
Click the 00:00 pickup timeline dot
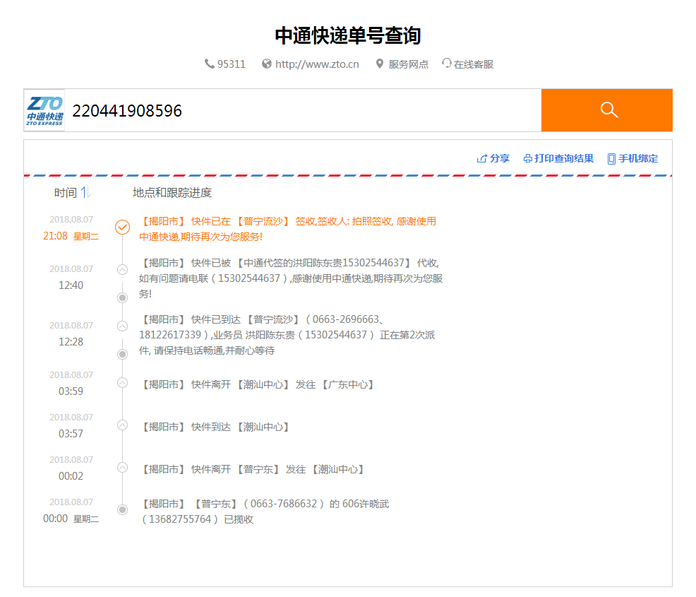(x=123, y=509)
